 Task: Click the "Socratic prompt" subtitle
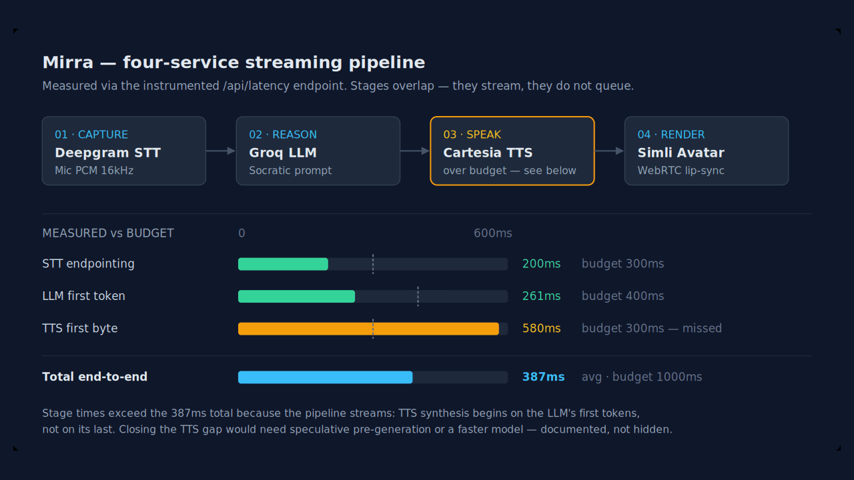point(290,171)
